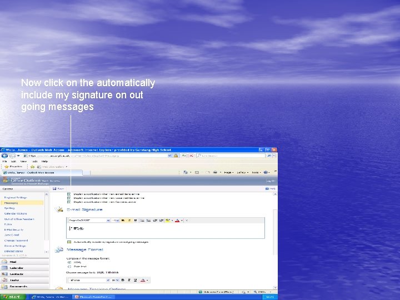Click the IE address bar URL field
This screenshot has width=400, height=300.
(x=96, y=156)
